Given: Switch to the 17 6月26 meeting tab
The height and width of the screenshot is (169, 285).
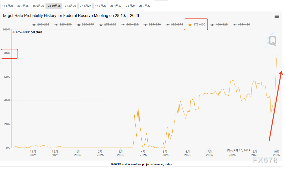Looking at the screenshot, I should point(8,6).
